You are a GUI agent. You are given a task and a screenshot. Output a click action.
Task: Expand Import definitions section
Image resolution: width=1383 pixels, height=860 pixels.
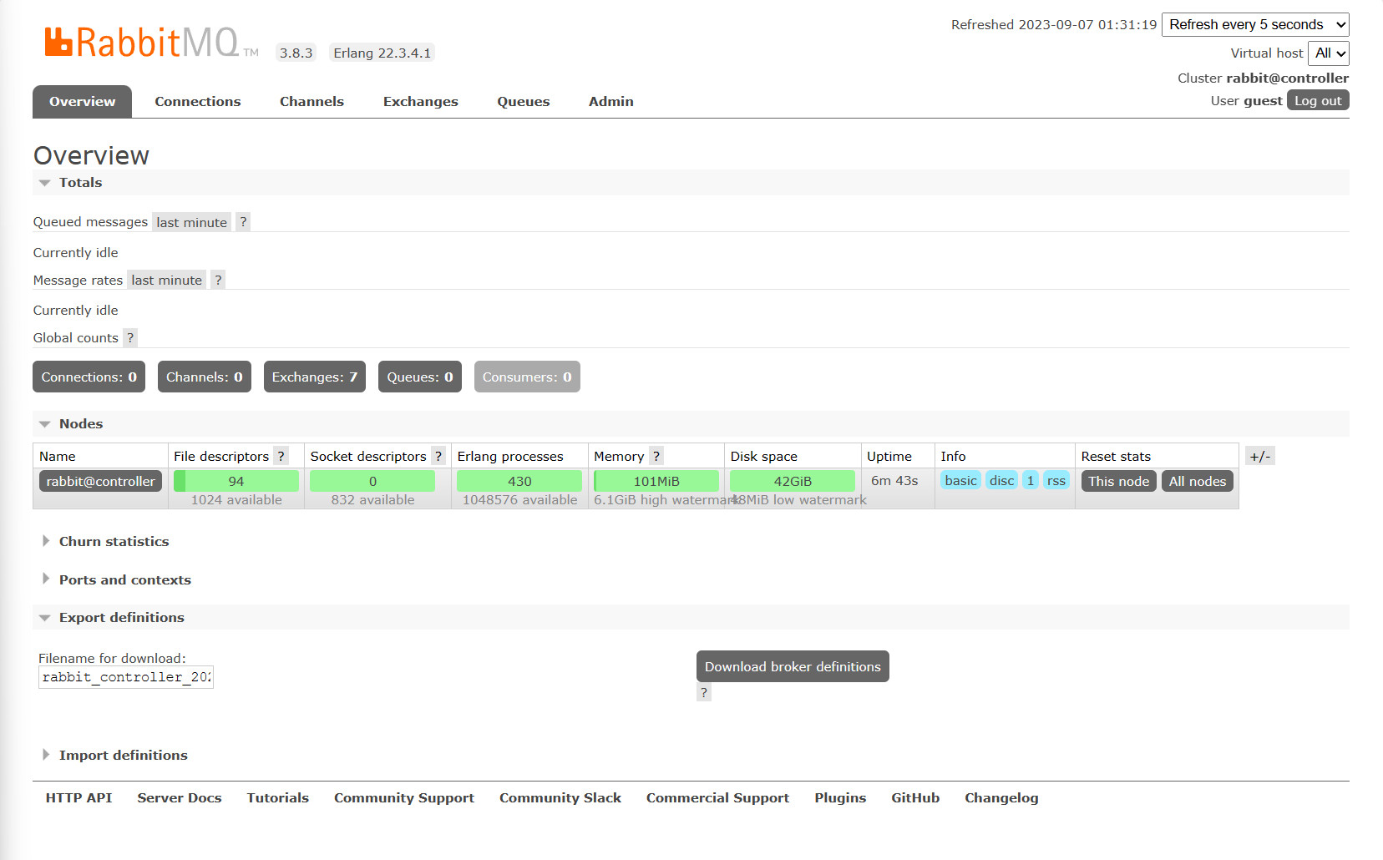(x=115, y=756)
